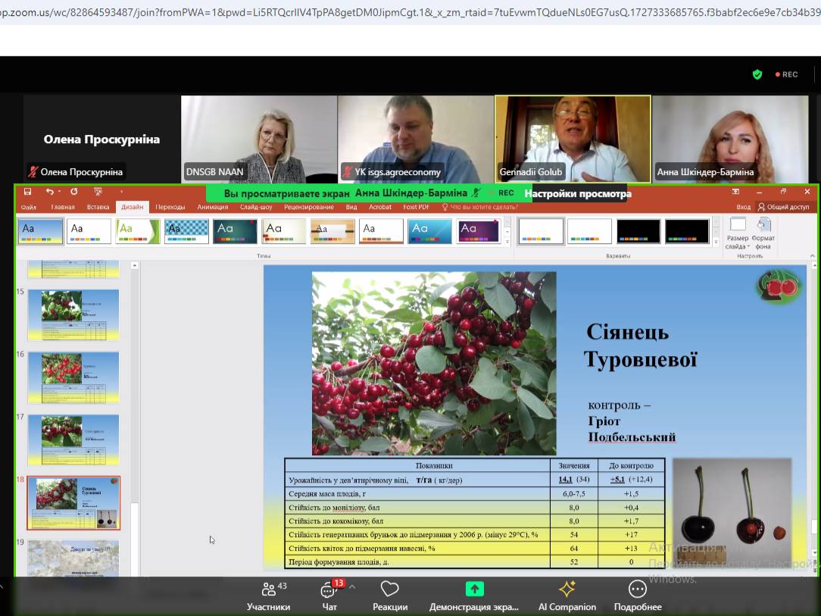Image resolution: width=821 pixels, height=616 pixels.
Task: Select Анна Шкіндер-Барміна's video tile
Action: 730,139
